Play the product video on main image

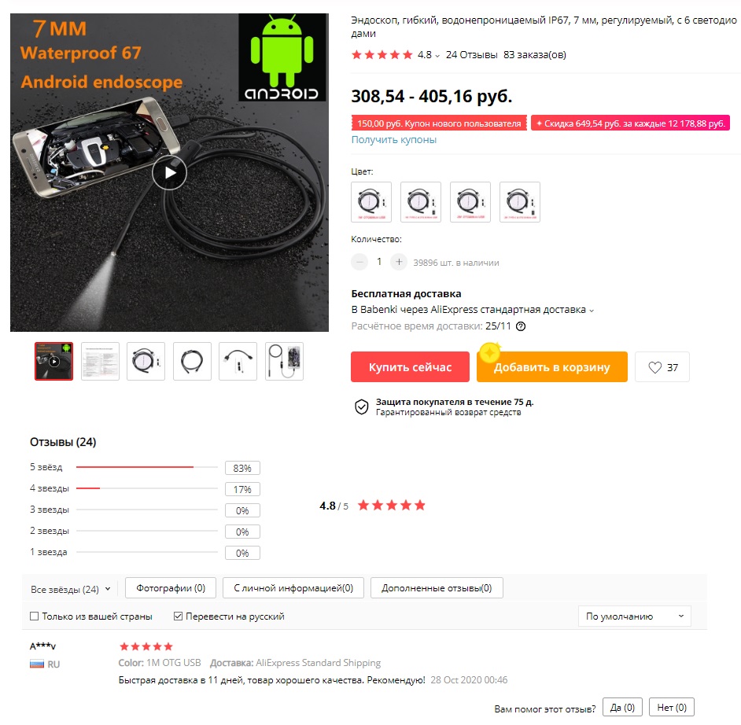point(169,173)
